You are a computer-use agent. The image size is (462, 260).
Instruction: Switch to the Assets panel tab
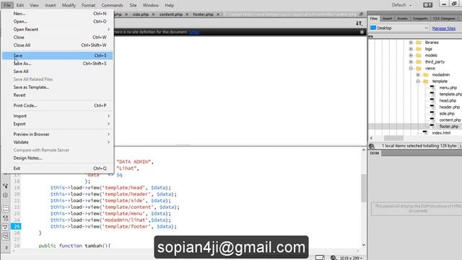click(x=402, y=19)
